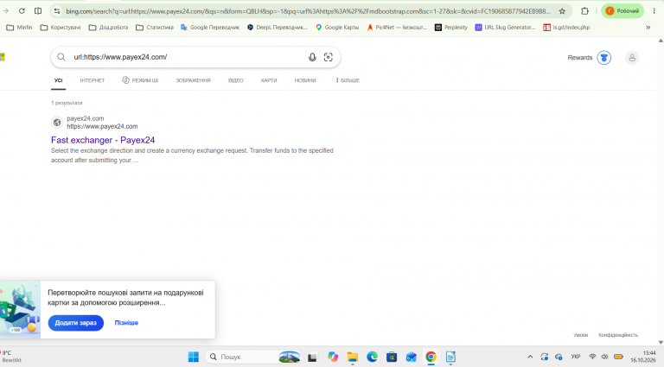Open the Minfin bookmarks folder
This screenshot has width=664, height=367.
20,28
